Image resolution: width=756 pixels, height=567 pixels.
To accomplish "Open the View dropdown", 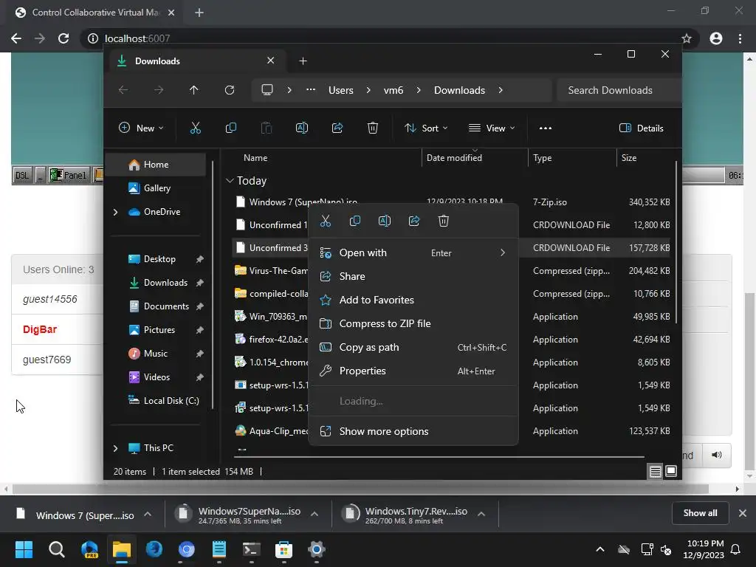I will [x=492, y=128].
